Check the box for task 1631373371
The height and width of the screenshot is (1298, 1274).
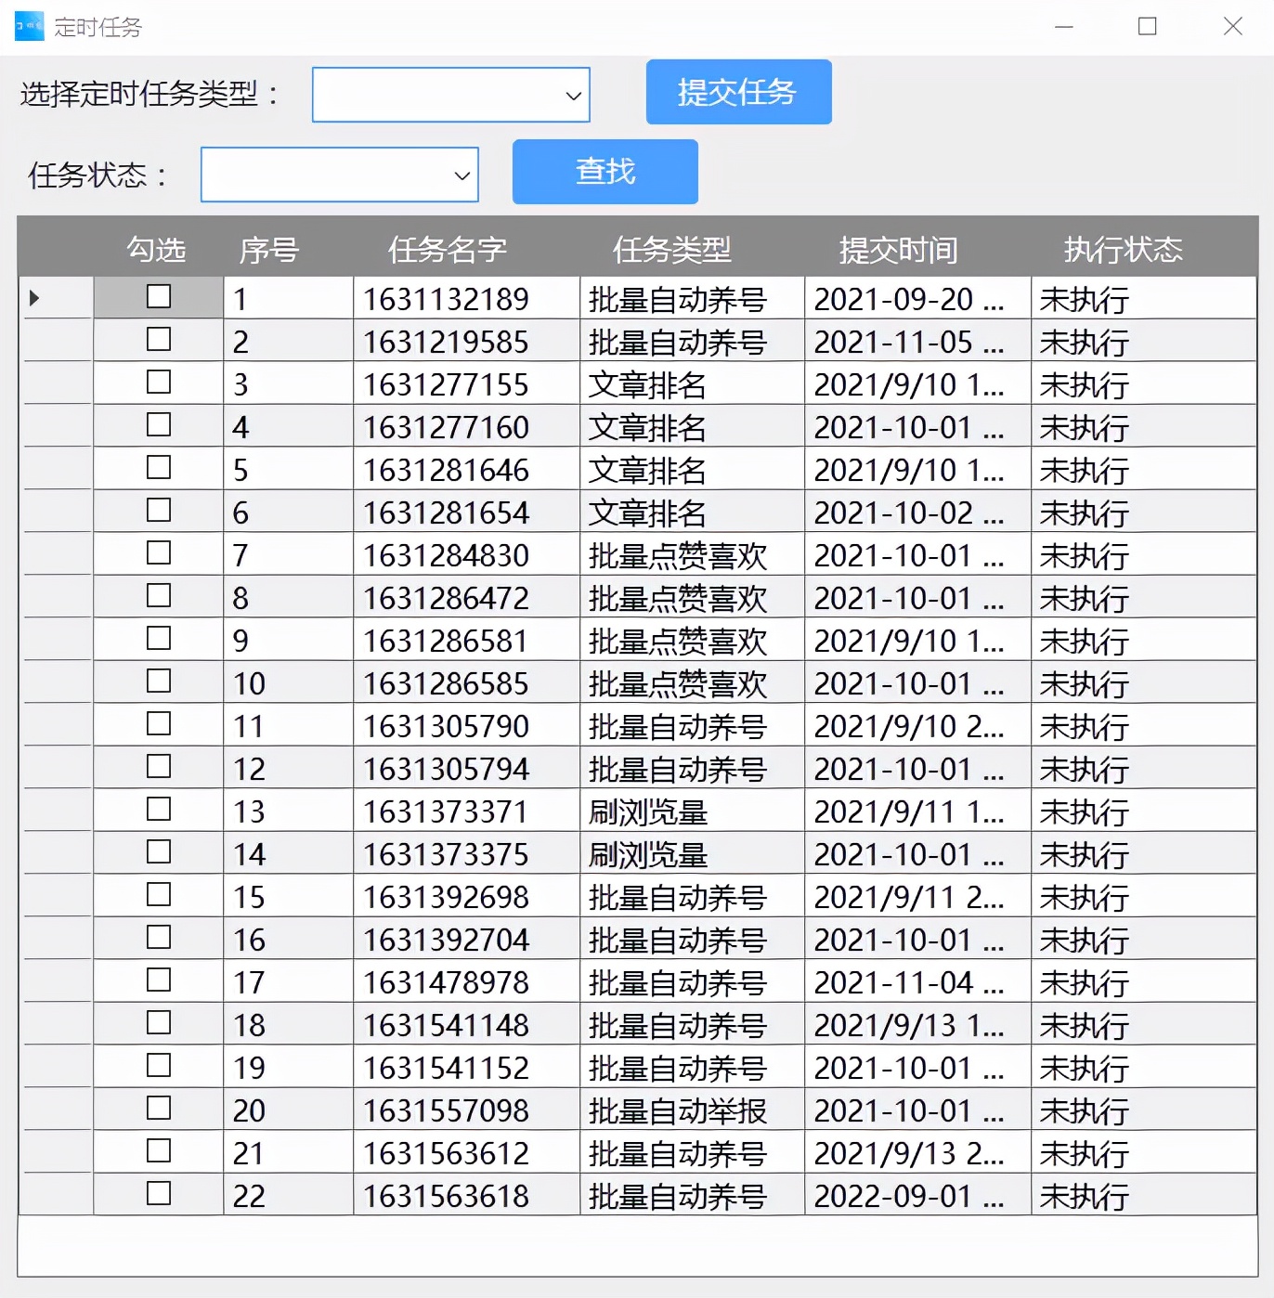[159, 810]
